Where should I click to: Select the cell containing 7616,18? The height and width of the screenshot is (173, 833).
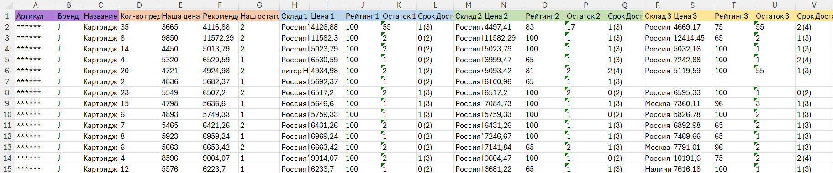(692, 168)
